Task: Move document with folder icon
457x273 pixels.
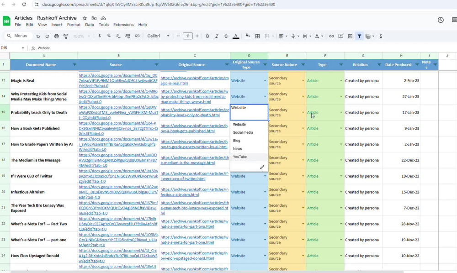Action: pos(94,18)
